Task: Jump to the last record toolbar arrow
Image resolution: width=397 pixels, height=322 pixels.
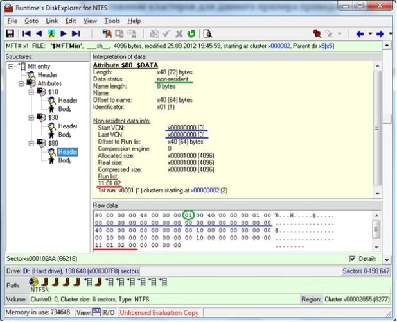Action: pyautogui.click(x=76, y=33)
